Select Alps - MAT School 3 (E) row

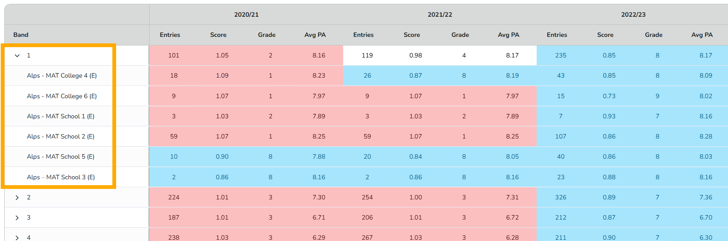[x=61, y=177]
